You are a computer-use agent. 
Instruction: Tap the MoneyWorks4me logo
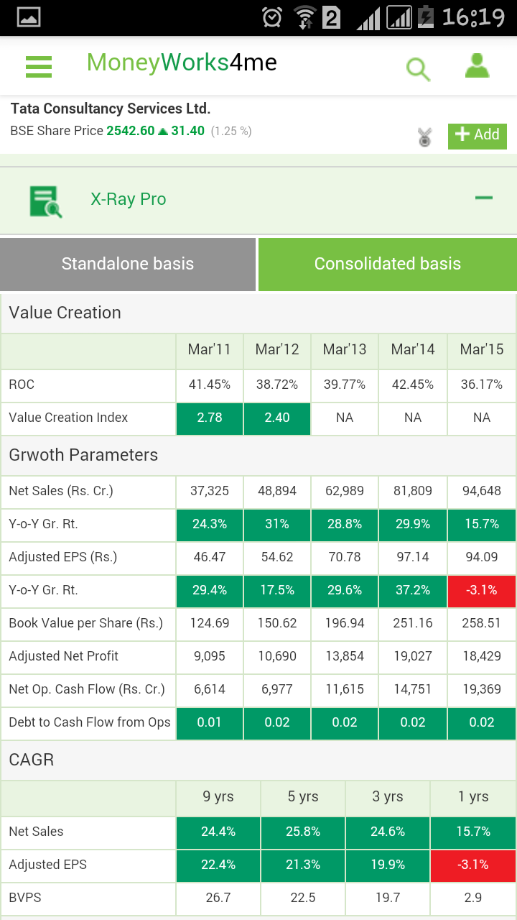coord(182,63)
